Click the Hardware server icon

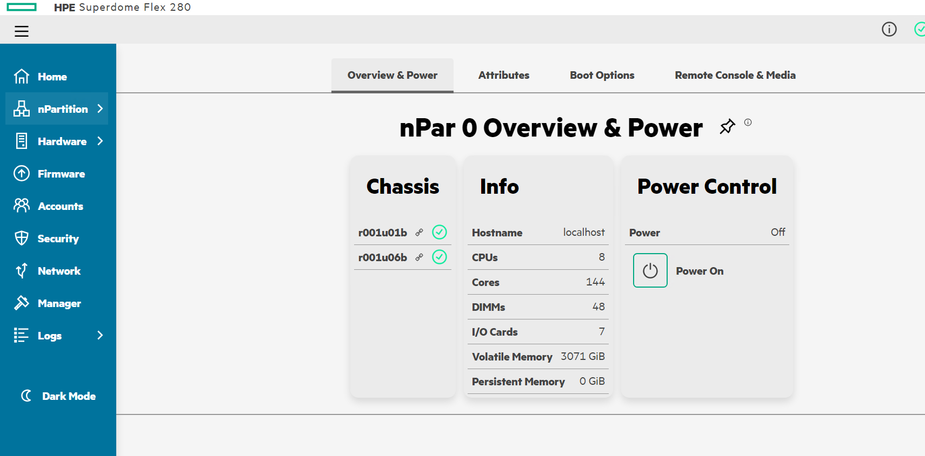pos(22,141)
